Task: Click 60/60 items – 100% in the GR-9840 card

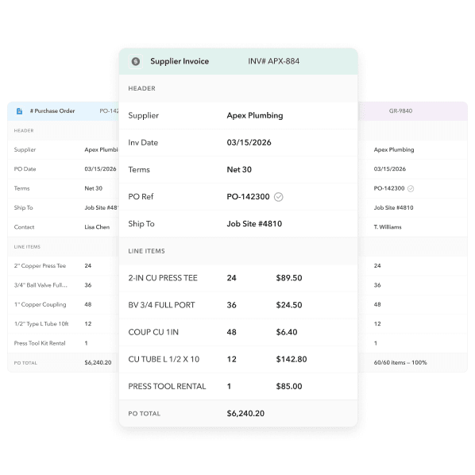Action: [x=400, y=363]
